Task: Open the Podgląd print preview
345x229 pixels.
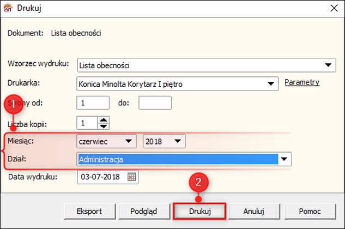Action: point(143,210)
